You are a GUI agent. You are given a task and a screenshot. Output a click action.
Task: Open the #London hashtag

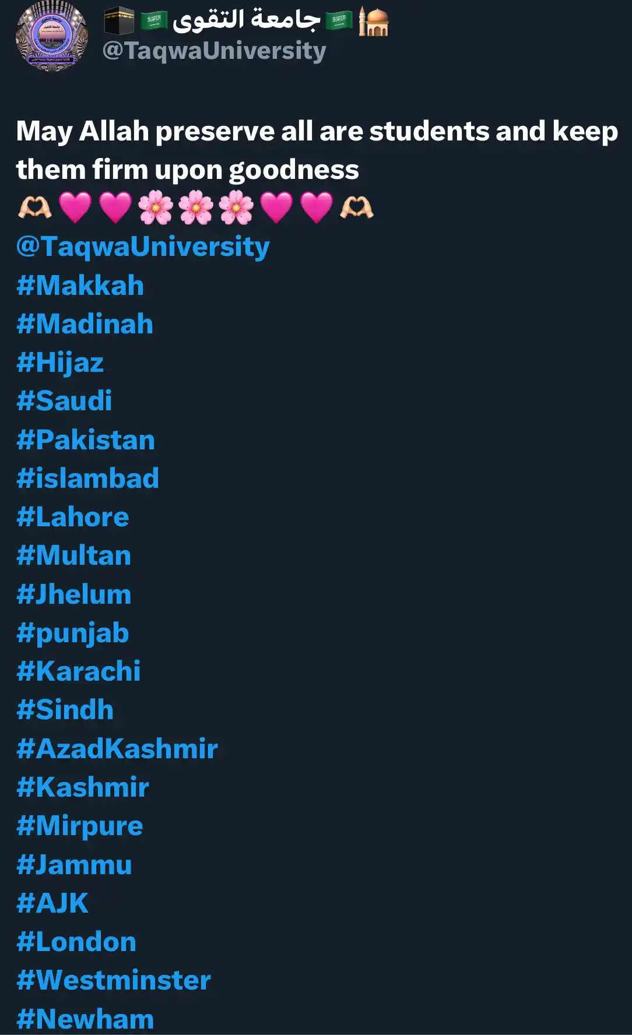pos(76,942)
